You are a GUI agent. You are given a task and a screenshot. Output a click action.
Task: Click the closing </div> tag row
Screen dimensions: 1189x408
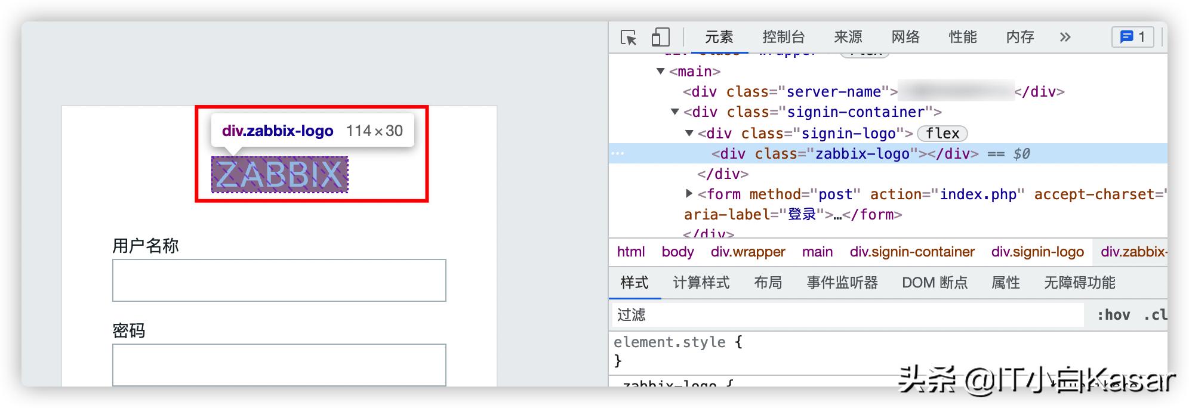723,174
